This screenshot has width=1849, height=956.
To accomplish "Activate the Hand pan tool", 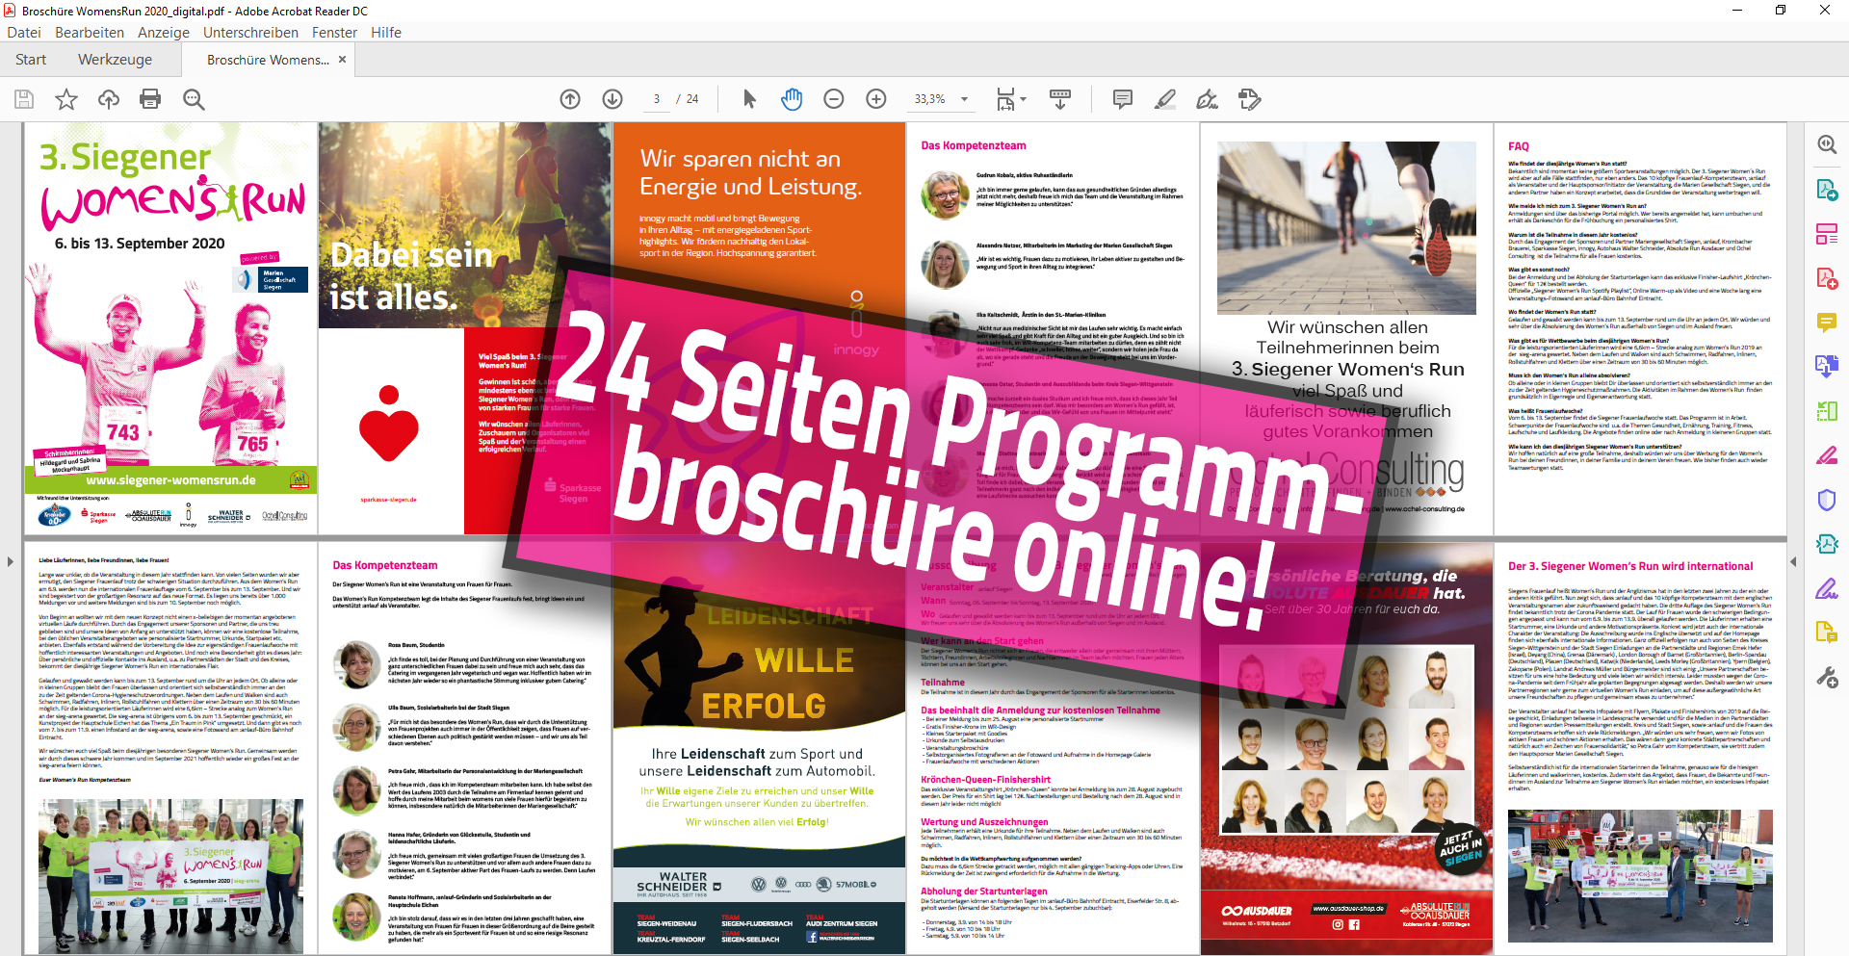I will coord(792,99).
